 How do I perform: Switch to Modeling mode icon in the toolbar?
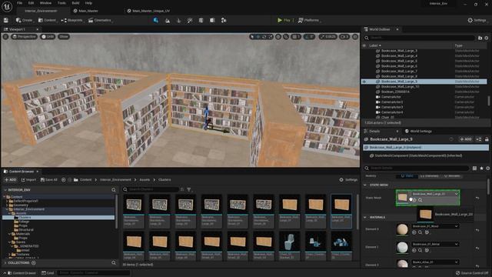[201, 21]
